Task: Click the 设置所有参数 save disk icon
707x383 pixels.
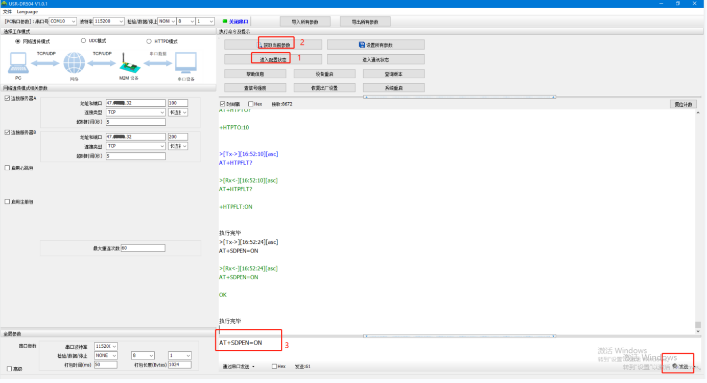Action: [362, 45]
